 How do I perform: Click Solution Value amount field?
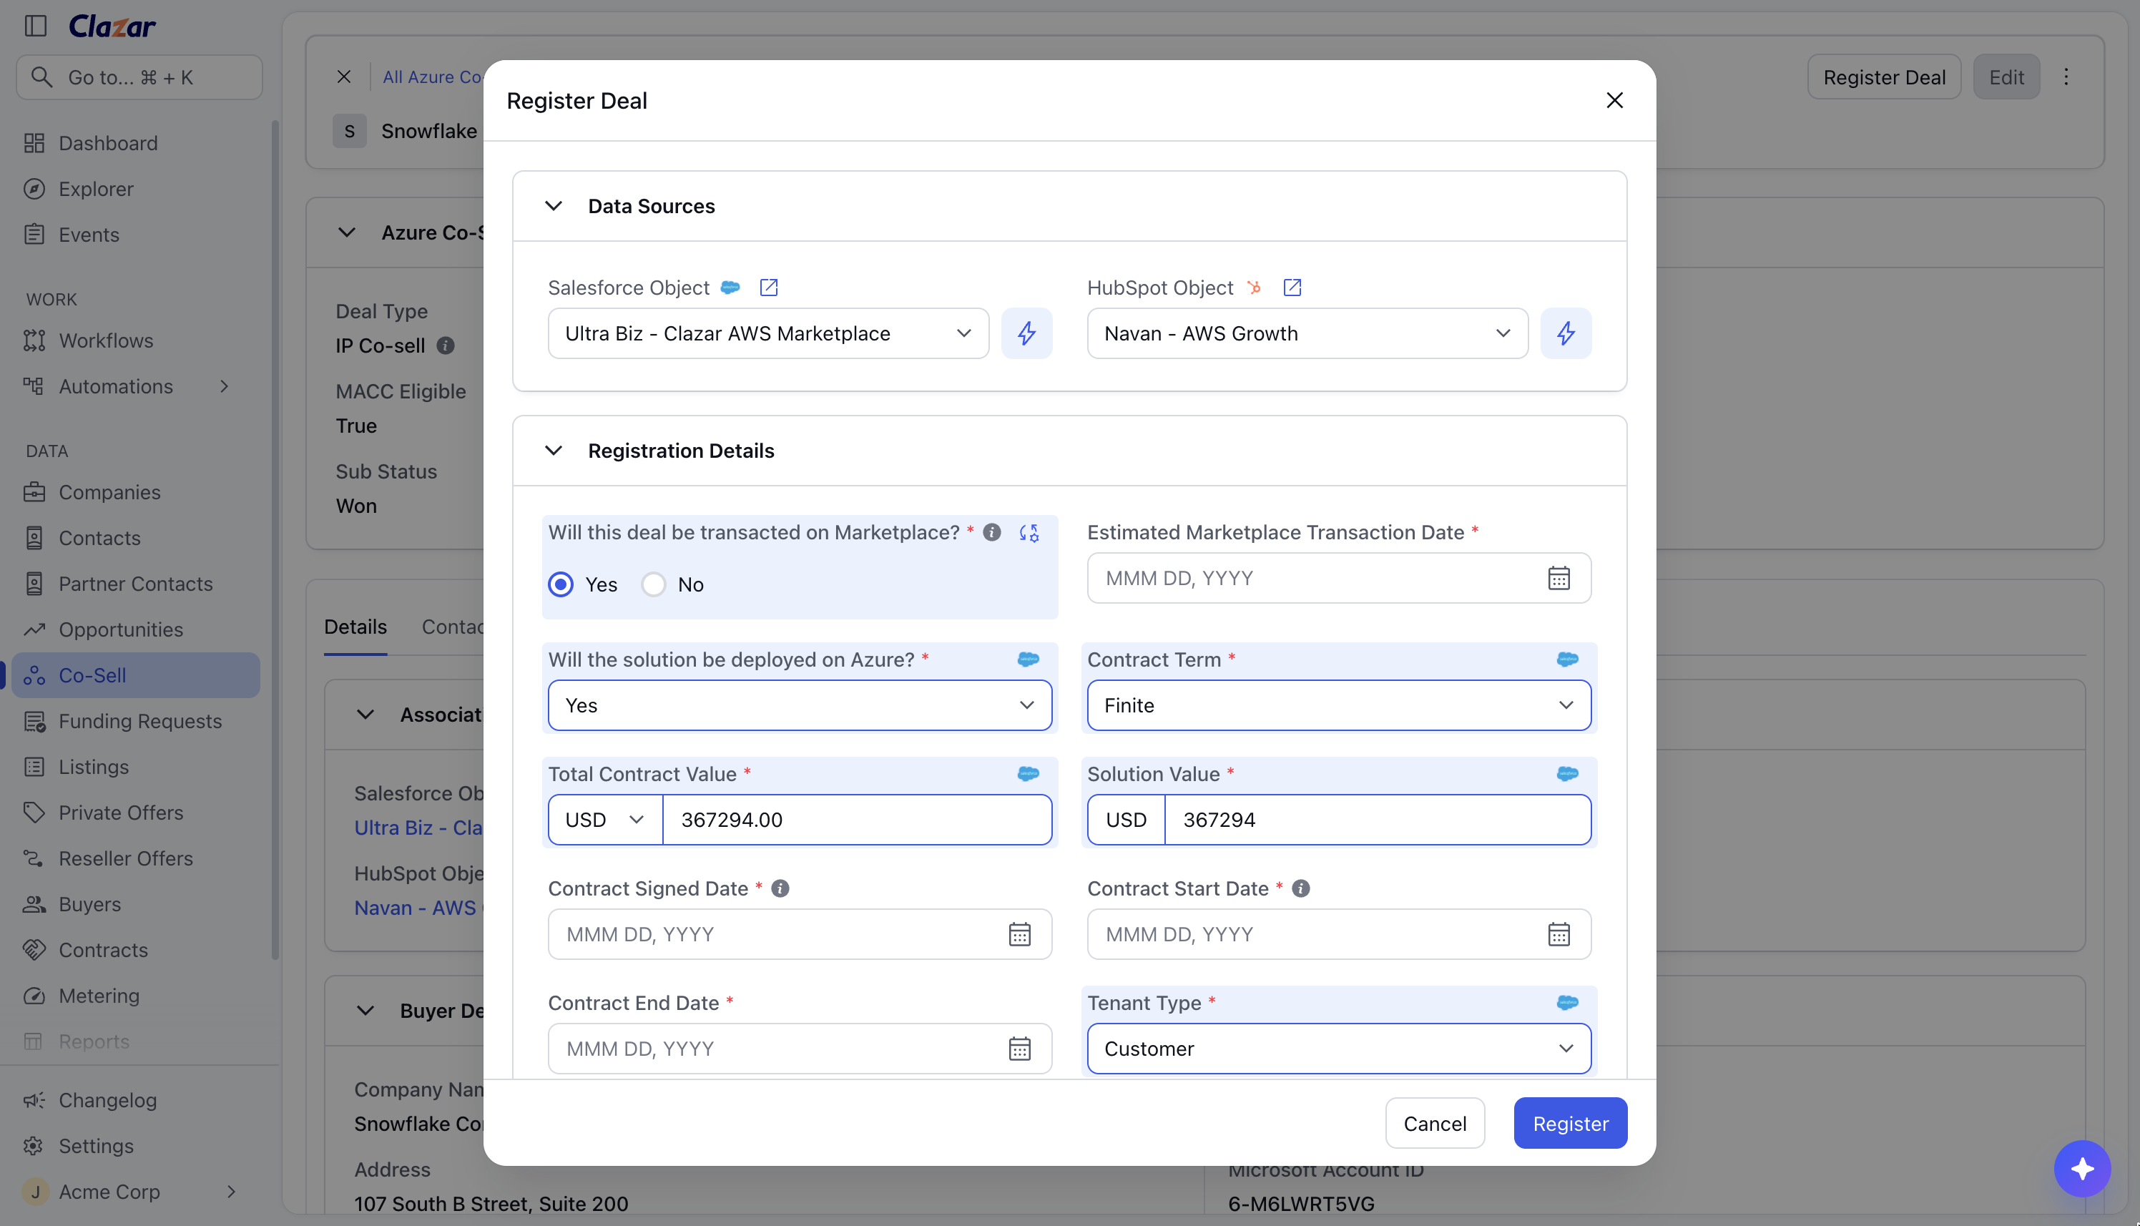click(1378, 819)
